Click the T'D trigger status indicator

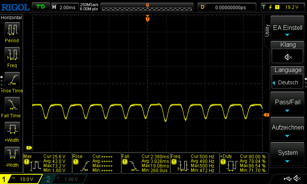(x=41, y=7)
